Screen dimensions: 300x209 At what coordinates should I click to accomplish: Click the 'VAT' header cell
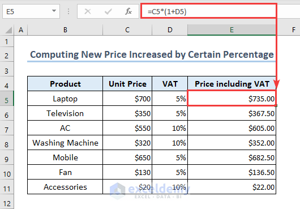[170, 84]
